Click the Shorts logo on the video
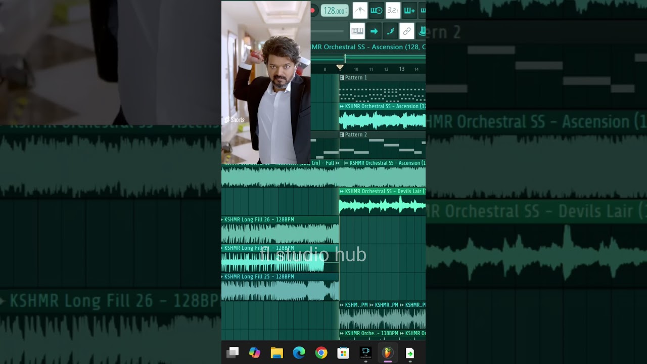This screenshot has width=647, height=364. pyautogui.click(x=235, y=120)
